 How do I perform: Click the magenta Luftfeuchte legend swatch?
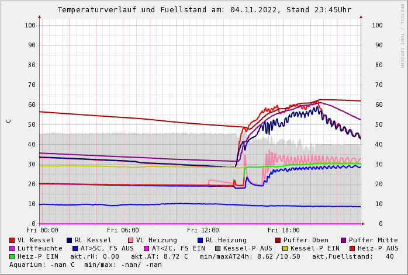point(12,248)
